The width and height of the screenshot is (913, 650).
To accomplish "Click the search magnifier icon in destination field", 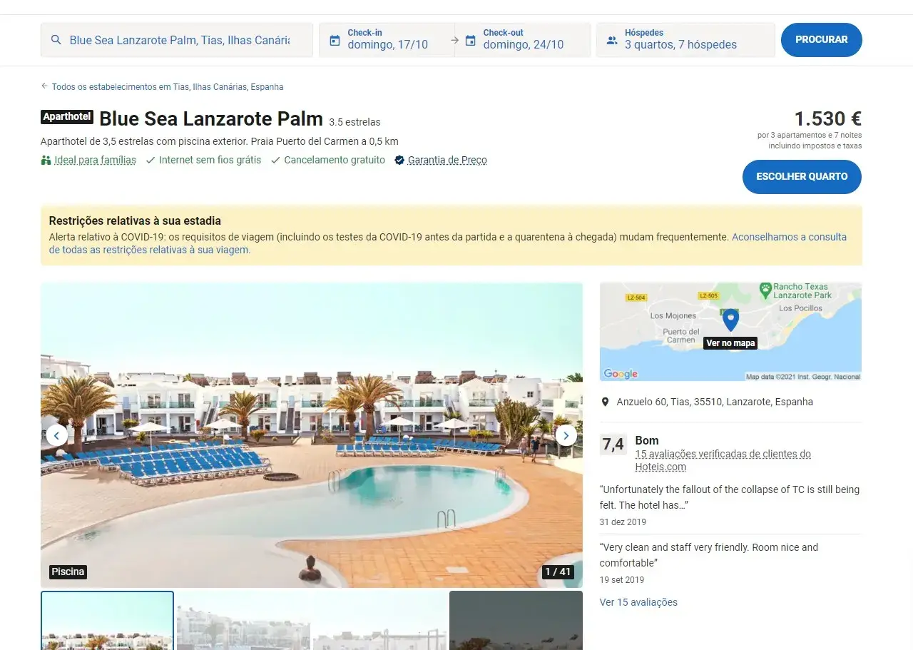I will 56,41.
